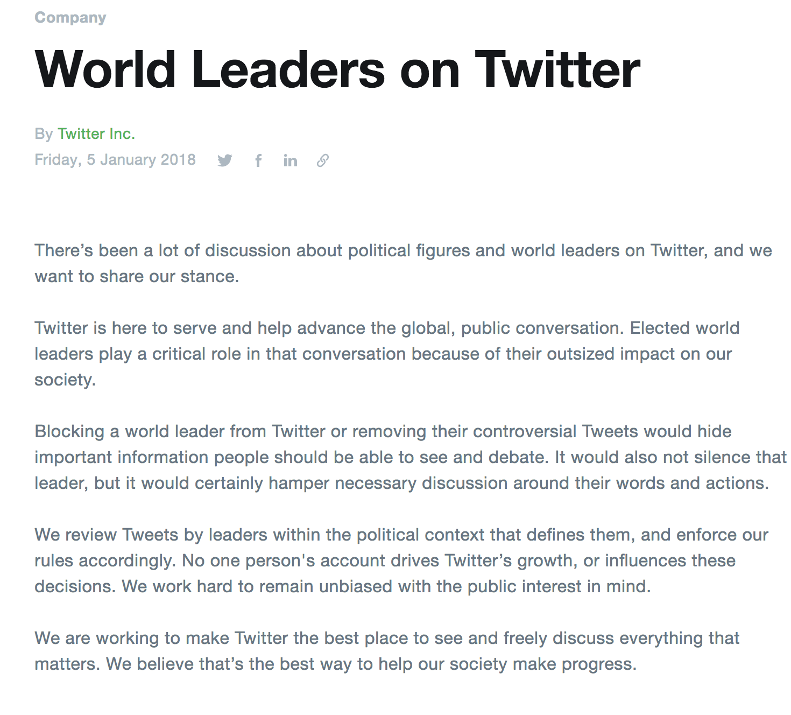Click the word By before the author name
The width and height of the screenshot is (791, 715).
pyautogui.click(x=44, y=134)
